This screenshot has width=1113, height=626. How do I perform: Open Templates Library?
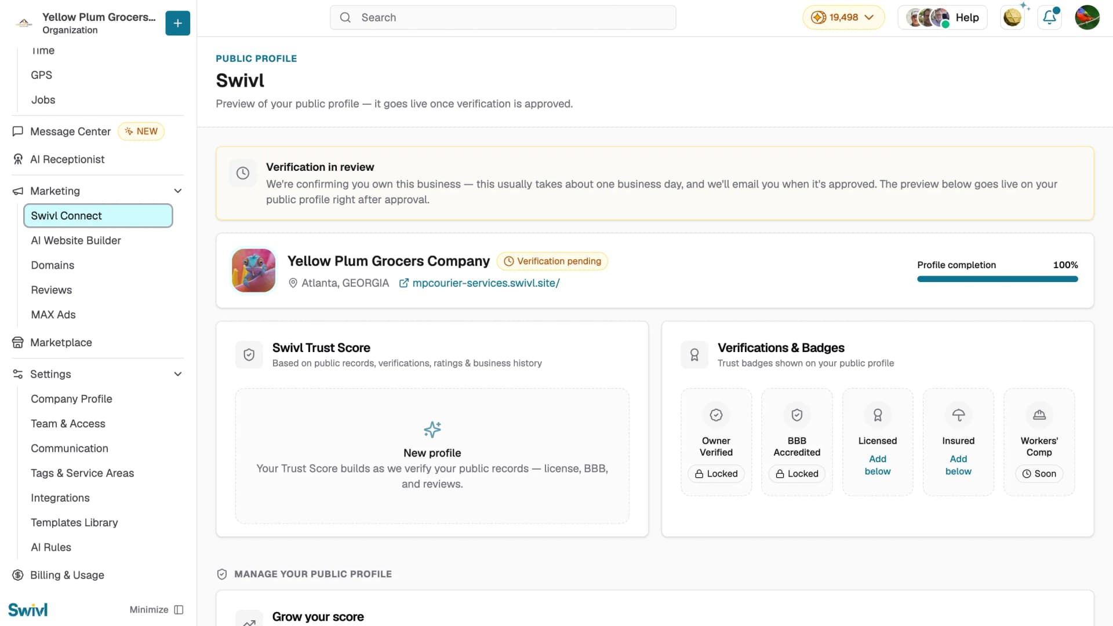point(74,522)
